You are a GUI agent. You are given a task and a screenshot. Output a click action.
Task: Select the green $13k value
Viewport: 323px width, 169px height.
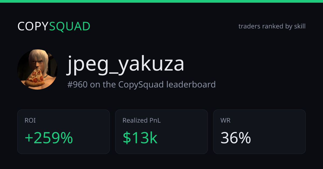[x=140, y=138]
